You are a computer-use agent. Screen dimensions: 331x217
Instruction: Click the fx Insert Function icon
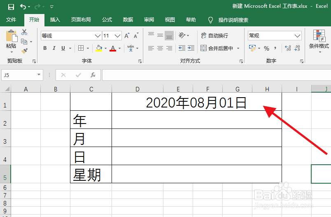tap(93, 75)
